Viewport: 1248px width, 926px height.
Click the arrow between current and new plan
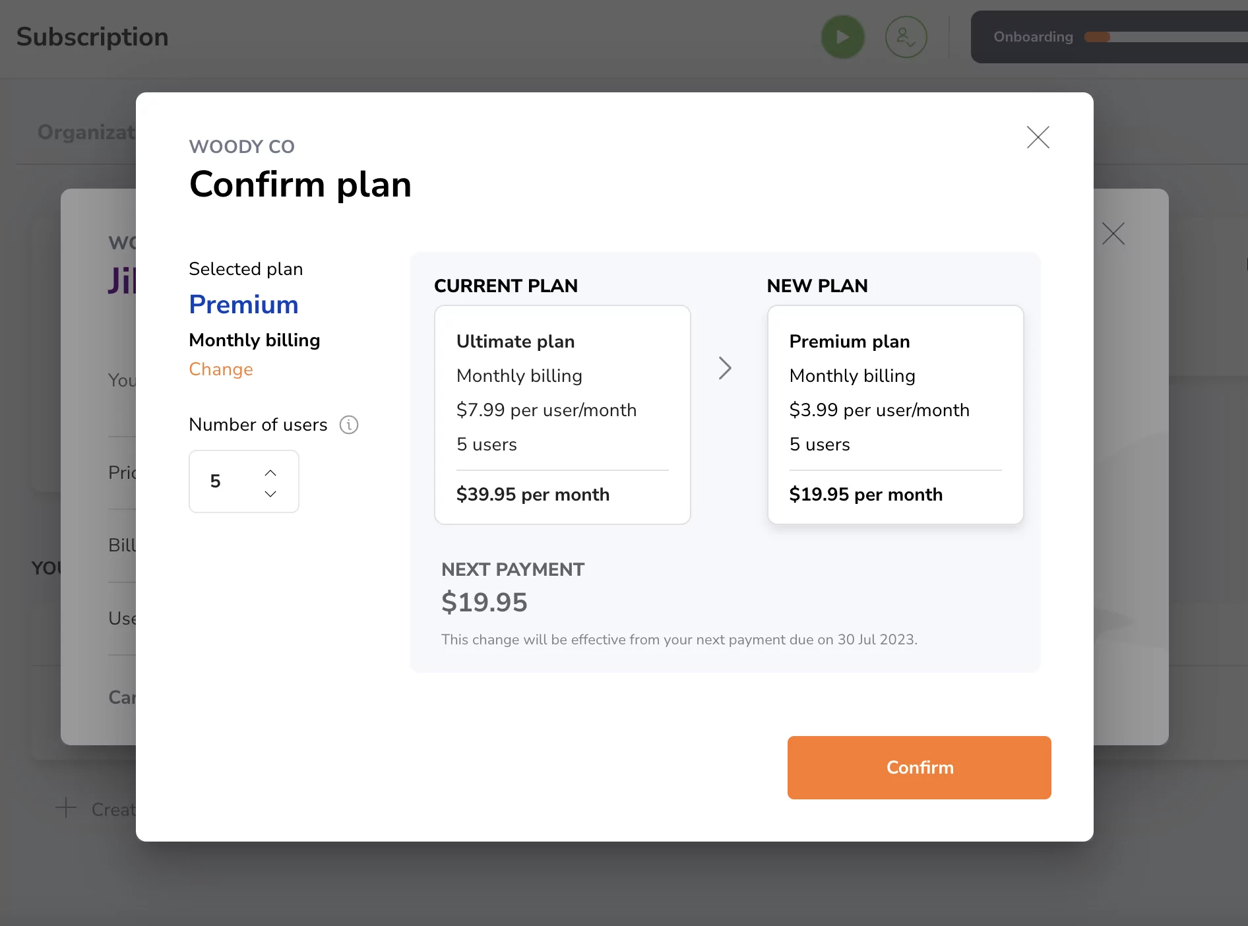(x=724, y=368)
